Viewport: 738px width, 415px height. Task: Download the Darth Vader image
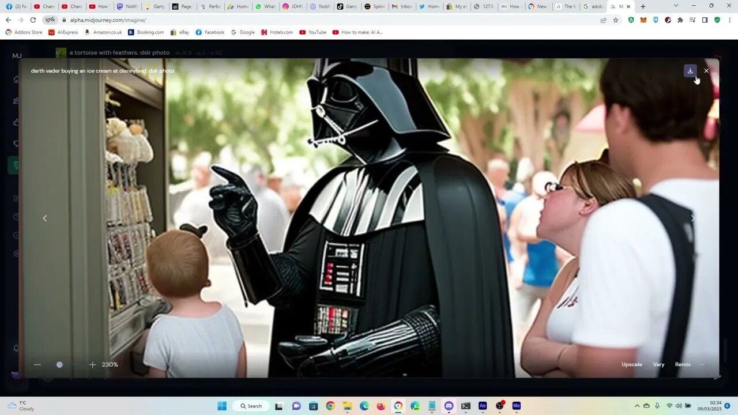click(690, 71)
